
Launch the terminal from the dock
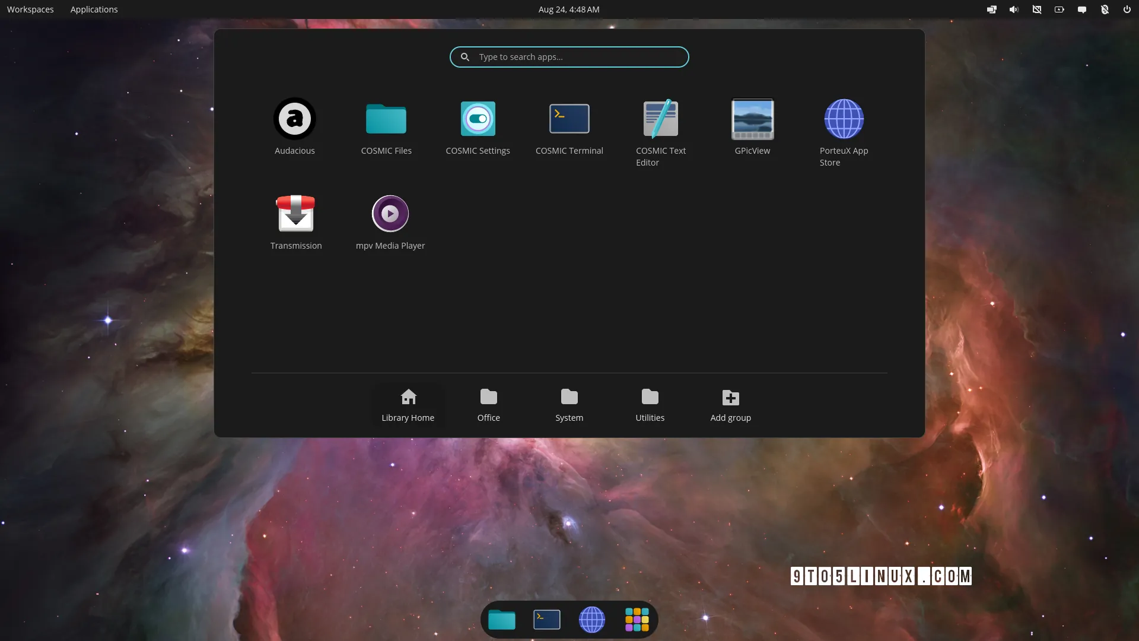coord(547,620)
